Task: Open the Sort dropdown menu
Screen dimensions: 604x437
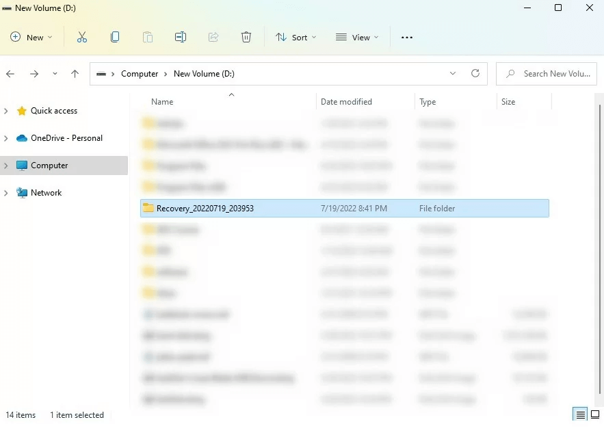Action: (x=296, y=37)
